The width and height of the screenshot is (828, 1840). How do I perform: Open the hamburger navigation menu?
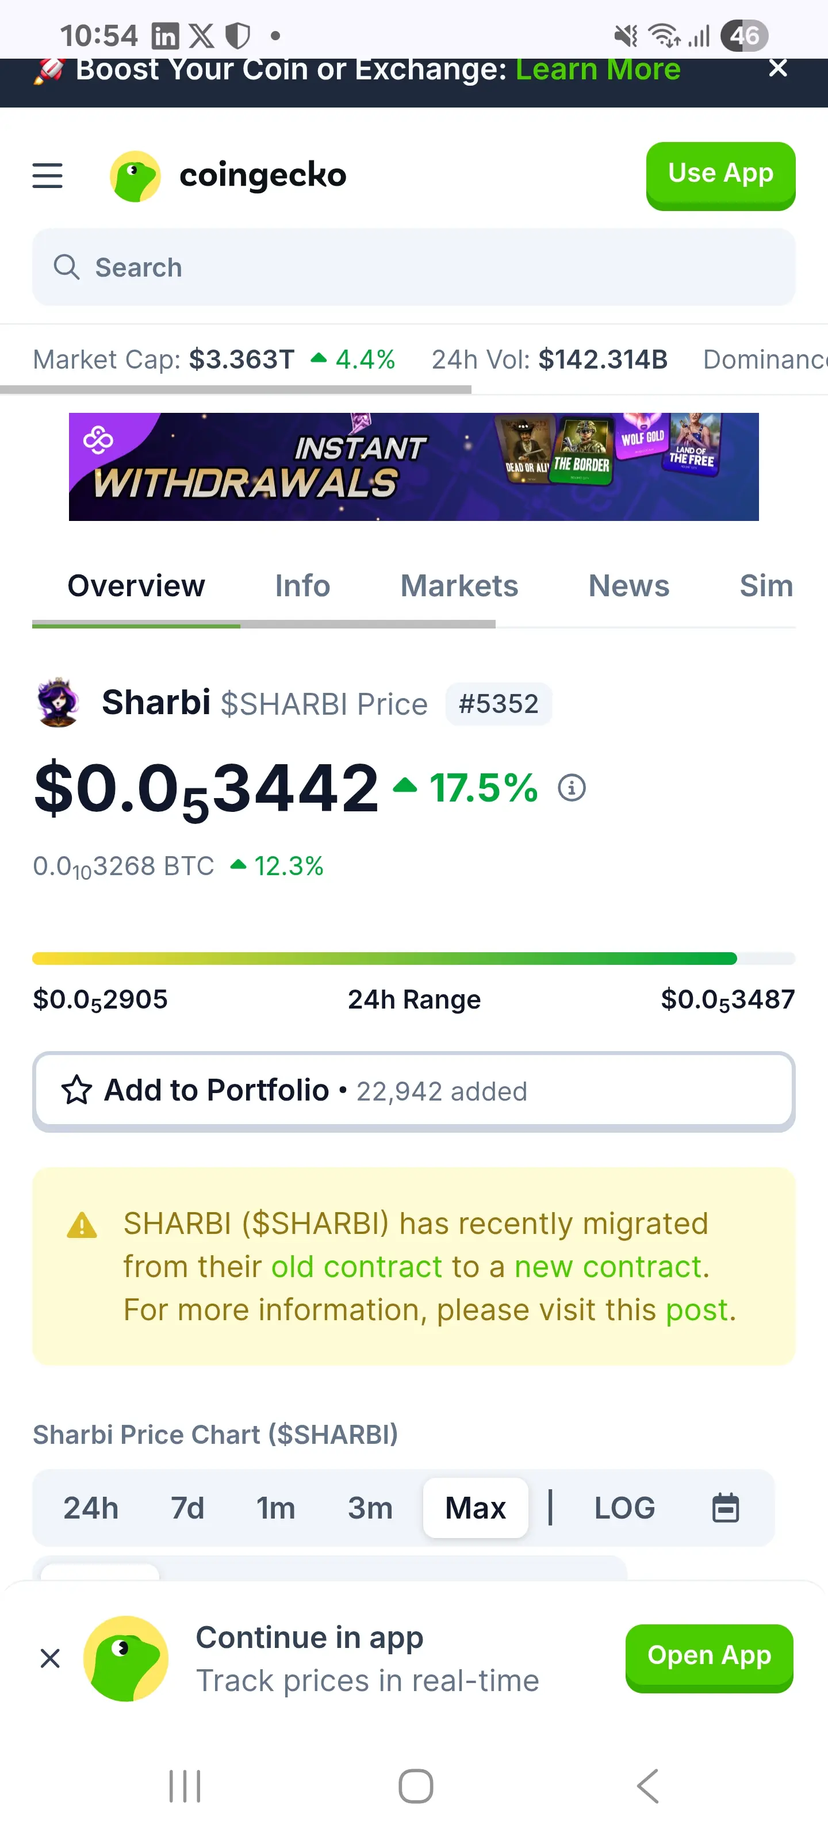pos(47,176)
